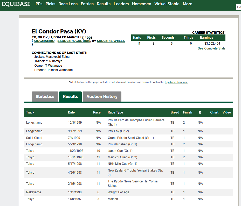Select the Results tab
241x206 pixels.
tap(70, 97)
